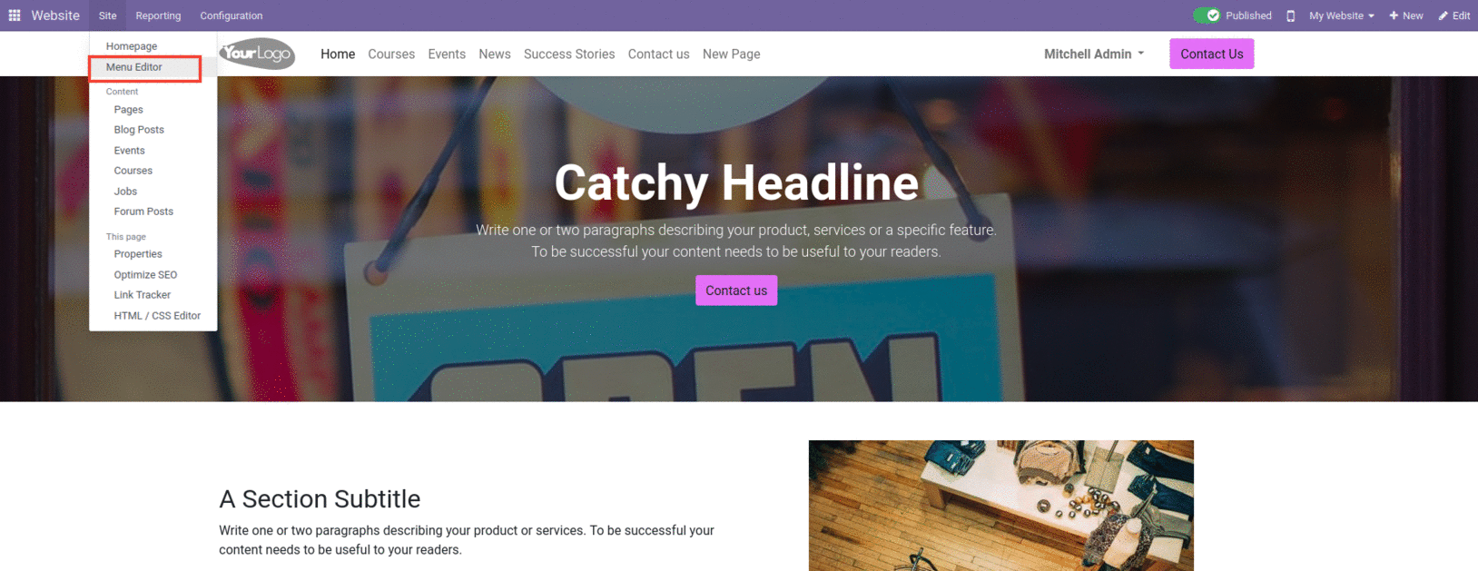Click the mobile preview phone icon
The image size is (1478, 571).
tap(1290, 15)
